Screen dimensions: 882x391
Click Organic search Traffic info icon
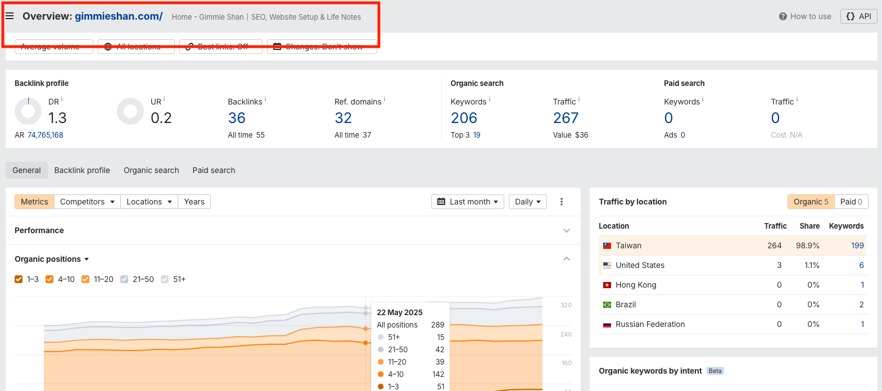(x=579, y=99)
